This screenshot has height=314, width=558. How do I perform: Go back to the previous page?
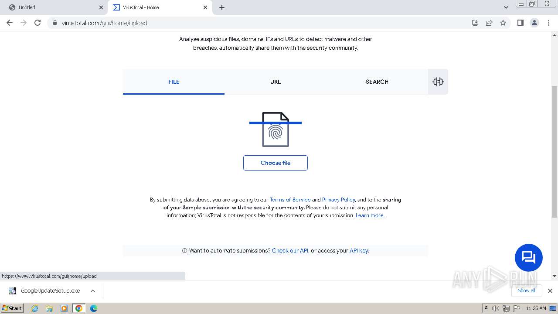click(10, 23)
